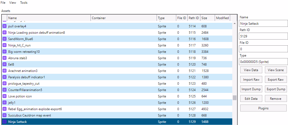Select the icon for Love potion icon row
288x125 pixels.
coord(5,96)
